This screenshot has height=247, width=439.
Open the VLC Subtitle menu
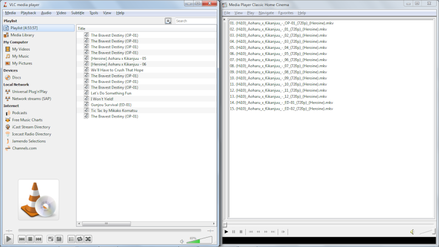point(77,13)
